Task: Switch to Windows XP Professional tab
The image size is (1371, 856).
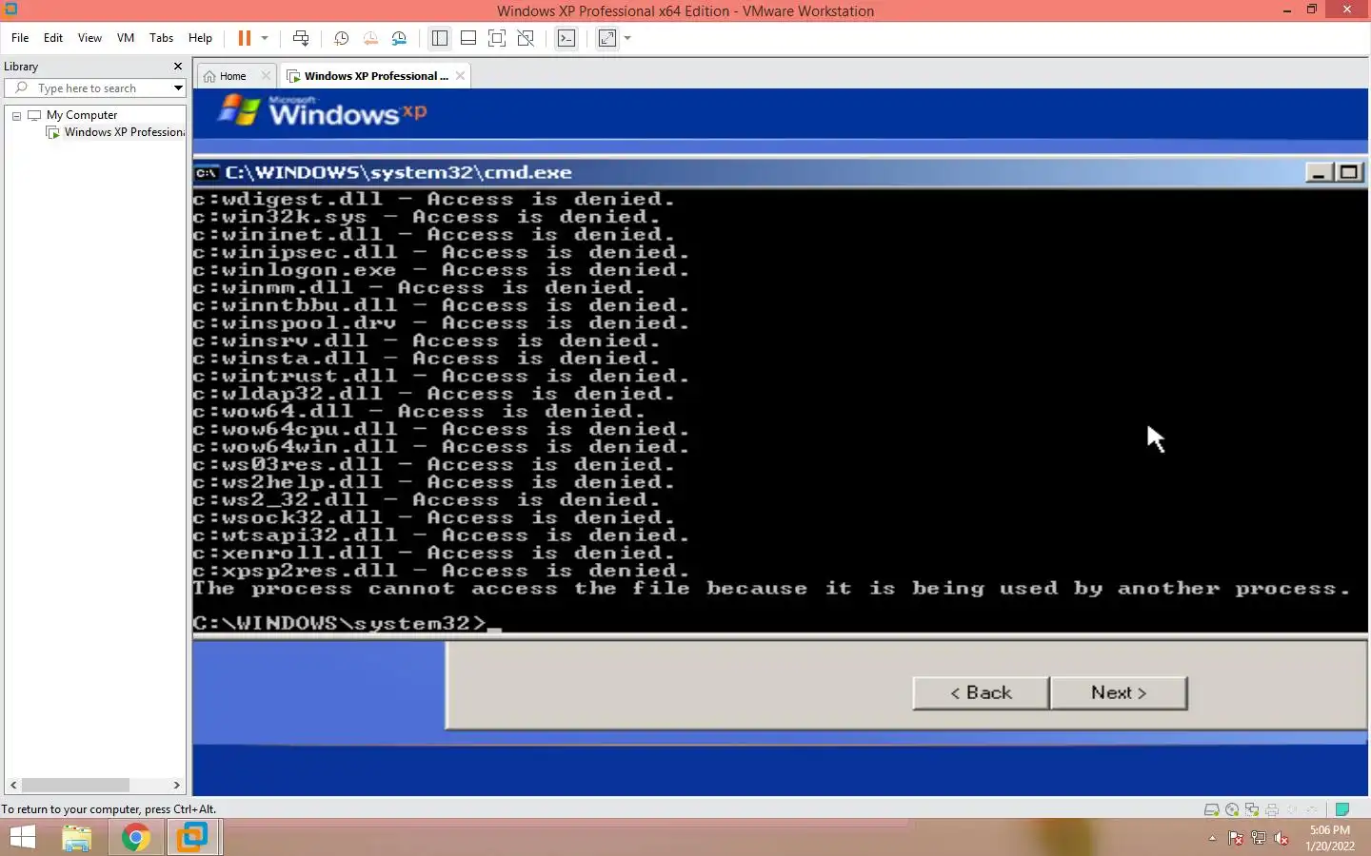Action: point(375,76)
